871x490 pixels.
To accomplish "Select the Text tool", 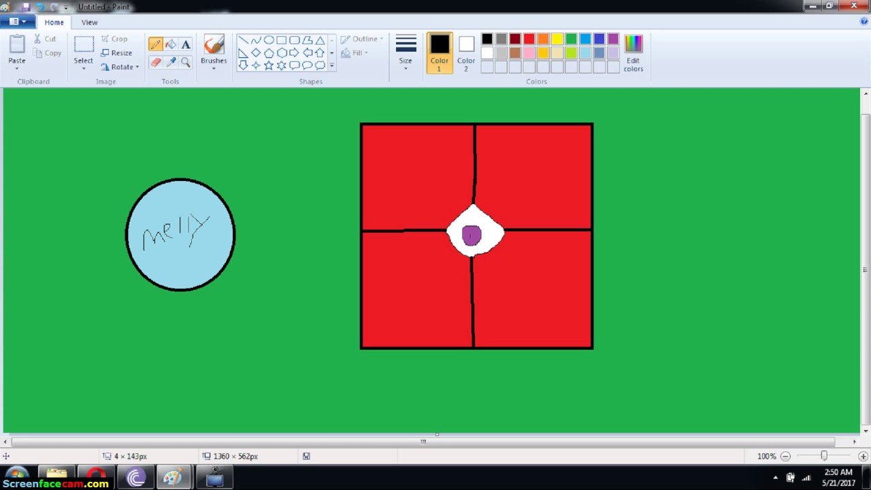I will pos(186,44).
